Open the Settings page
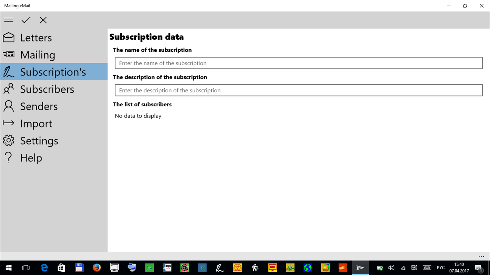Image resolution: width=490 pixels, height=275 pixels. pos(54,141)
